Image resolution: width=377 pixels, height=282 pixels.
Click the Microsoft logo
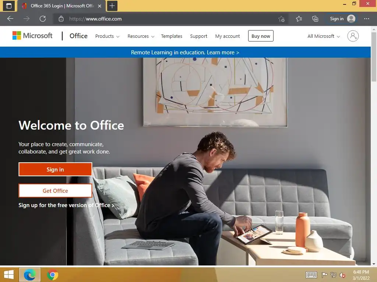coord(32,36)
